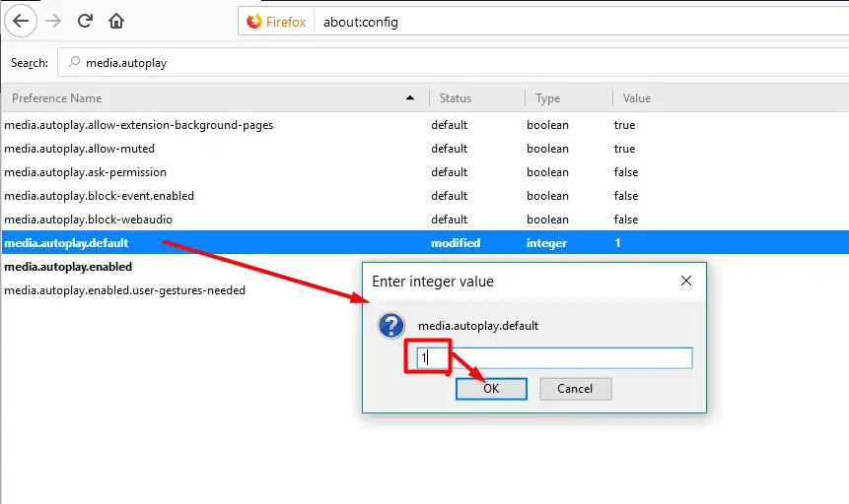Sort by Preference Name column header

56,98
